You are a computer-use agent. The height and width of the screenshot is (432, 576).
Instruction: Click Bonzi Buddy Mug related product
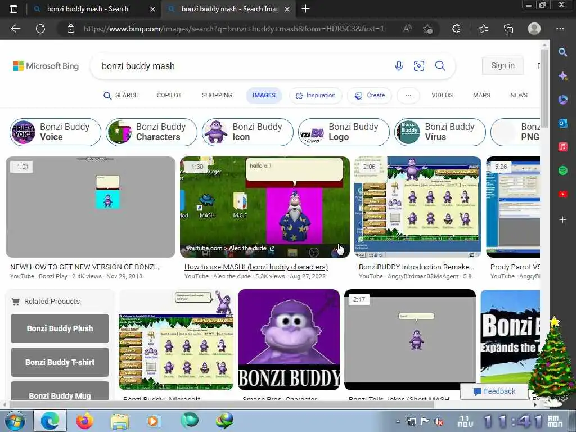click(60, 391)
